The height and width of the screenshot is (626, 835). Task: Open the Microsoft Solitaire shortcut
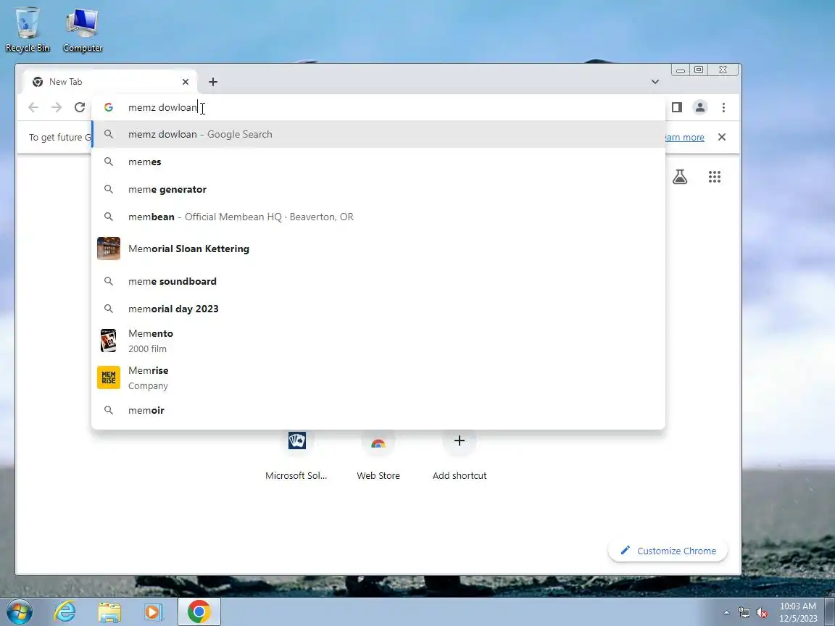point(296,454)
